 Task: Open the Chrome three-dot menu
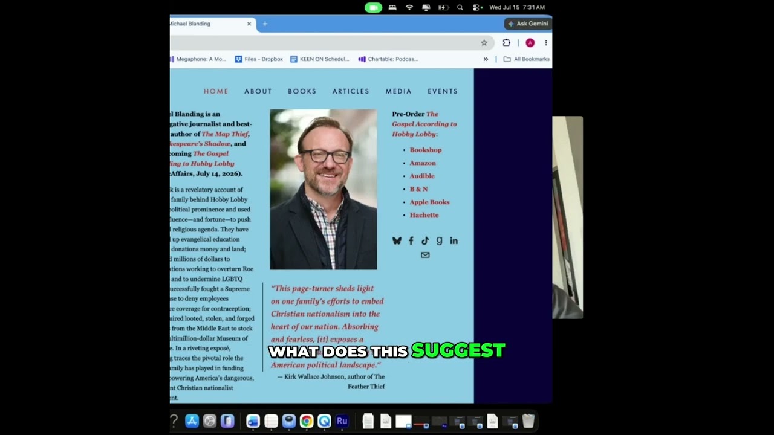[545, 43]
